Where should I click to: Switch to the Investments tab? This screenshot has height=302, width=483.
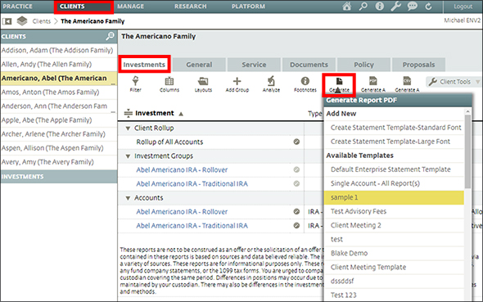144,65
